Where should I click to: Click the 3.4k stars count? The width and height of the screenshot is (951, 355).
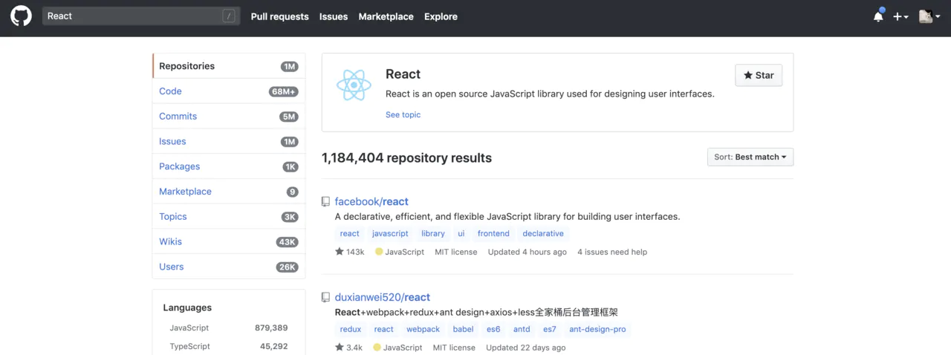348,348
